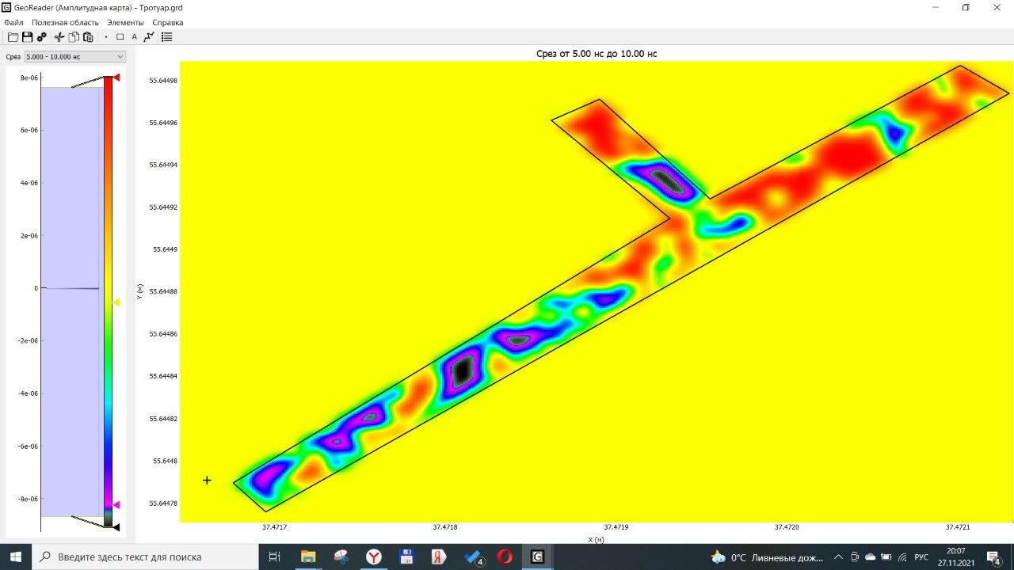Select the text annotation 'A' tool
The height and width of the screenshot is (570, 1014).
tap(134, 37)
